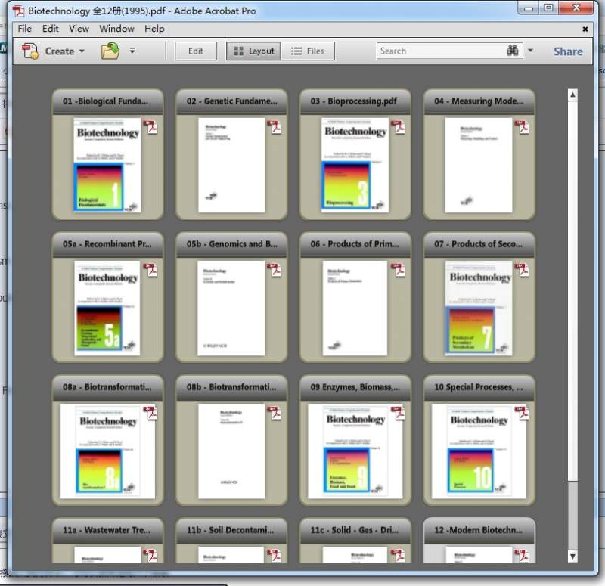
Task: Open the dropdown arrow beside folder icon
Action: coord(132,51)
